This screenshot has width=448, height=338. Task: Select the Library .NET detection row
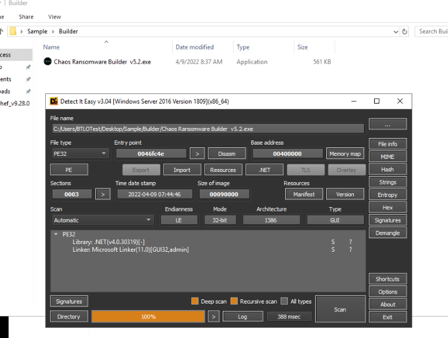(x=208, y=242)
